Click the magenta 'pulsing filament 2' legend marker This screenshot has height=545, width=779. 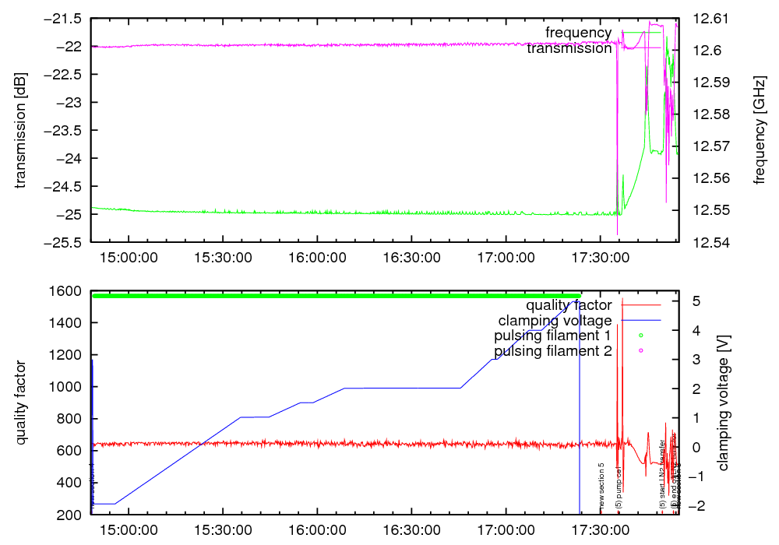click(641, 351)
